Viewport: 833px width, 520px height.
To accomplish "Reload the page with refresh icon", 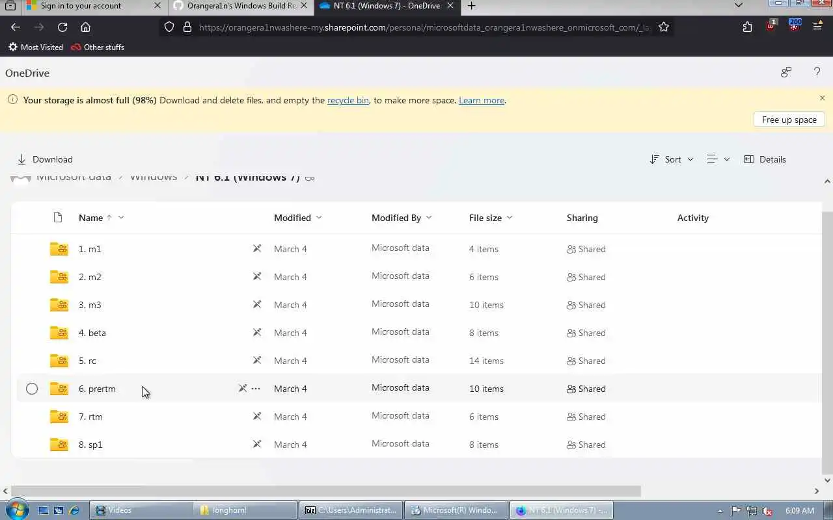I will click(62, 27).
